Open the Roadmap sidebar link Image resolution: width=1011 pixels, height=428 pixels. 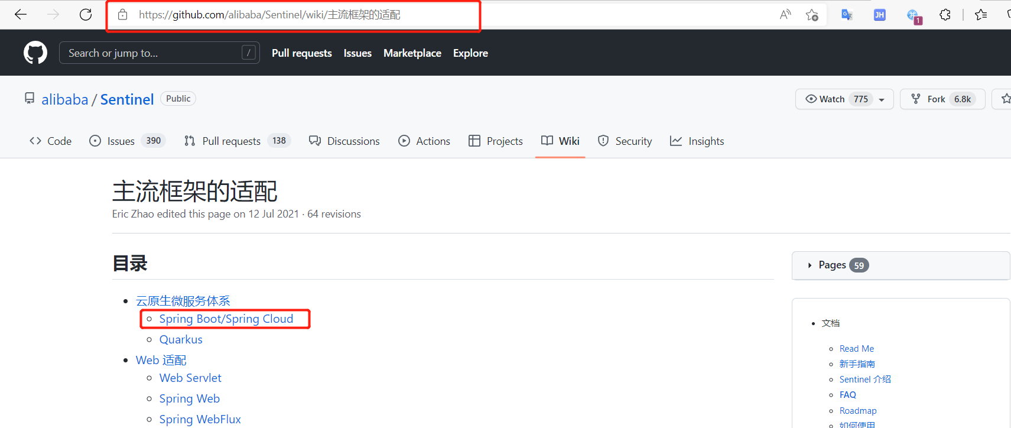point(858,411)
